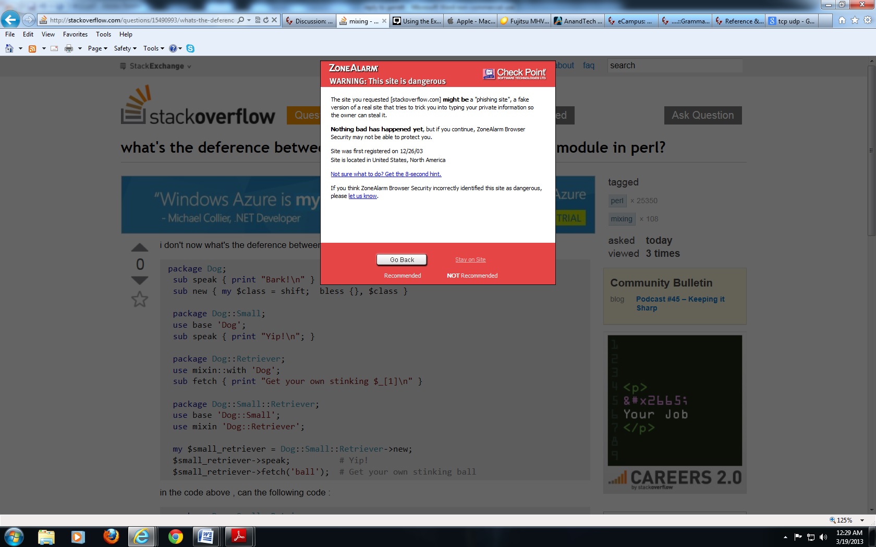The height and width of the screenshot is (547, 876).
Task: Click the Print toolbar icon
Action: 69,48
